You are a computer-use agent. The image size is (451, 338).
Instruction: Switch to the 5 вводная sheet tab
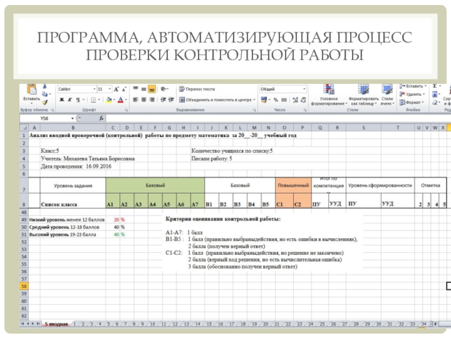pyautogui.click(x=56, y=324)
